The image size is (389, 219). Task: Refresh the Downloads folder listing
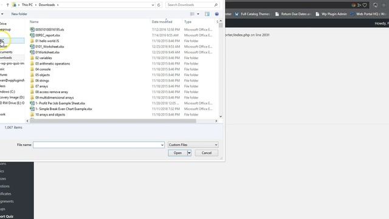click(159, 5)
